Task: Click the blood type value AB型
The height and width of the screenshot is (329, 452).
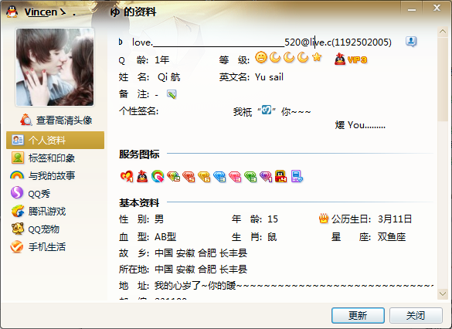Action: [165, 237]
